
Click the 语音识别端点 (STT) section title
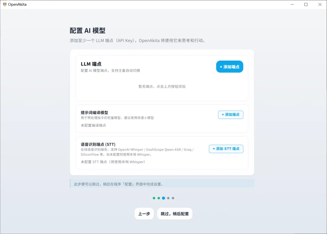98,144
